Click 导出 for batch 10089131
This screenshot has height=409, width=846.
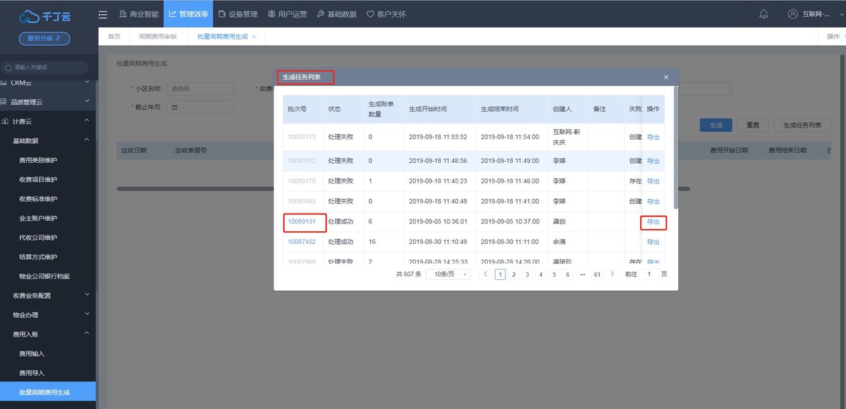(653, 222)
